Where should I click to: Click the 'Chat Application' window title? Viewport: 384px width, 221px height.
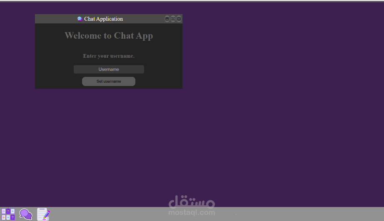(x=104, y=19)
